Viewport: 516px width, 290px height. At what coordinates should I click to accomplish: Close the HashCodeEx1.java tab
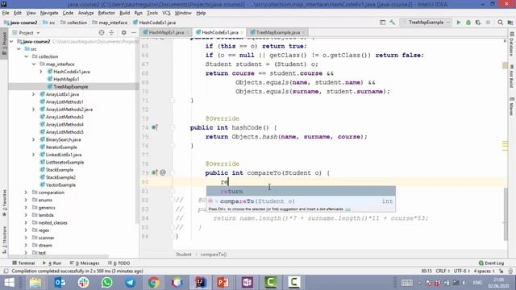click(x=242, y=32)
